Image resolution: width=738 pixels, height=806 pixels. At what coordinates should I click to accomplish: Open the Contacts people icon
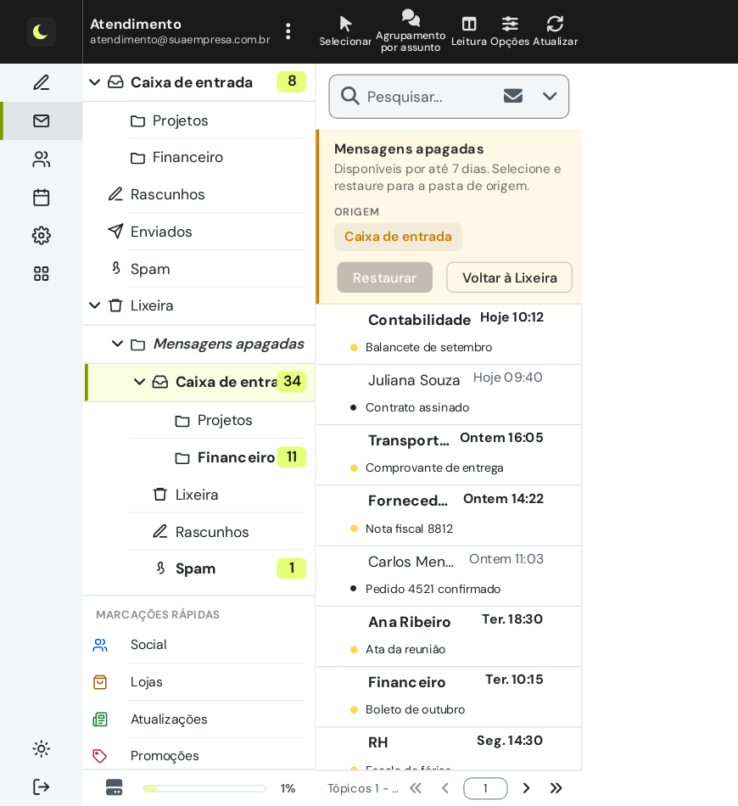point(41,160)
